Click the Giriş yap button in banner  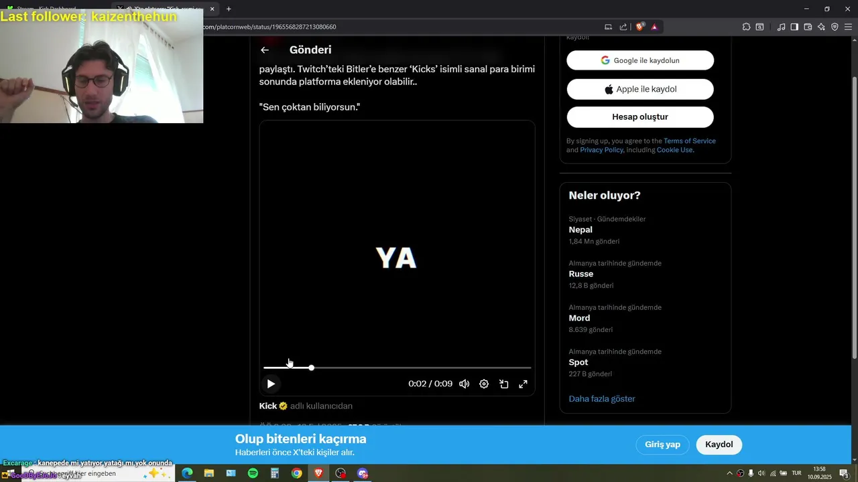click(x=662, y=445)
